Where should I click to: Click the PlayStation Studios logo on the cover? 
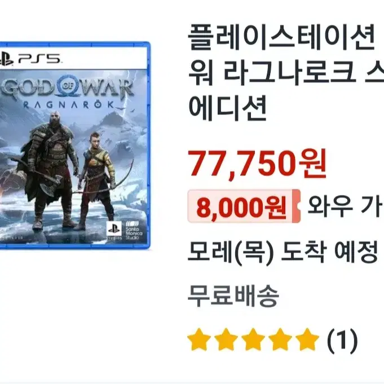(114, 231)
